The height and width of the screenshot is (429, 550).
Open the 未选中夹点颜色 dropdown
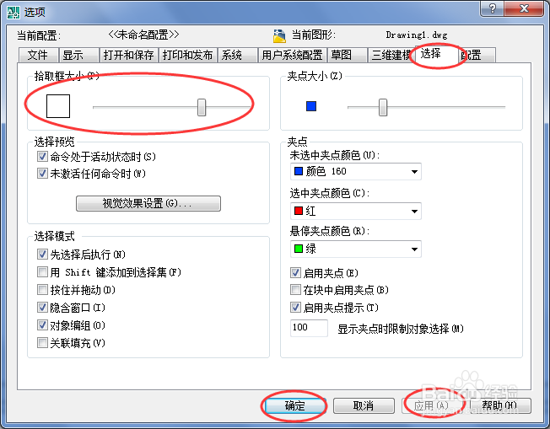(356, 171)
